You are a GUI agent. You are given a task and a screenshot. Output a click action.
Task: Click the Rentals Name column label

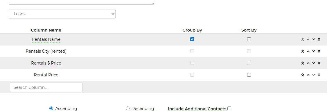coord(46,39)
